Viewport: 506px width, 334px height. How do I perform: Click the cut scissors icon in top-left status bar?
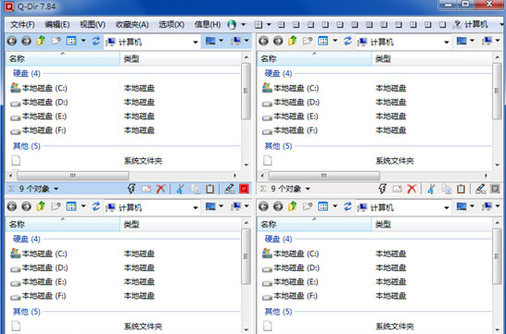pos(181,189)
